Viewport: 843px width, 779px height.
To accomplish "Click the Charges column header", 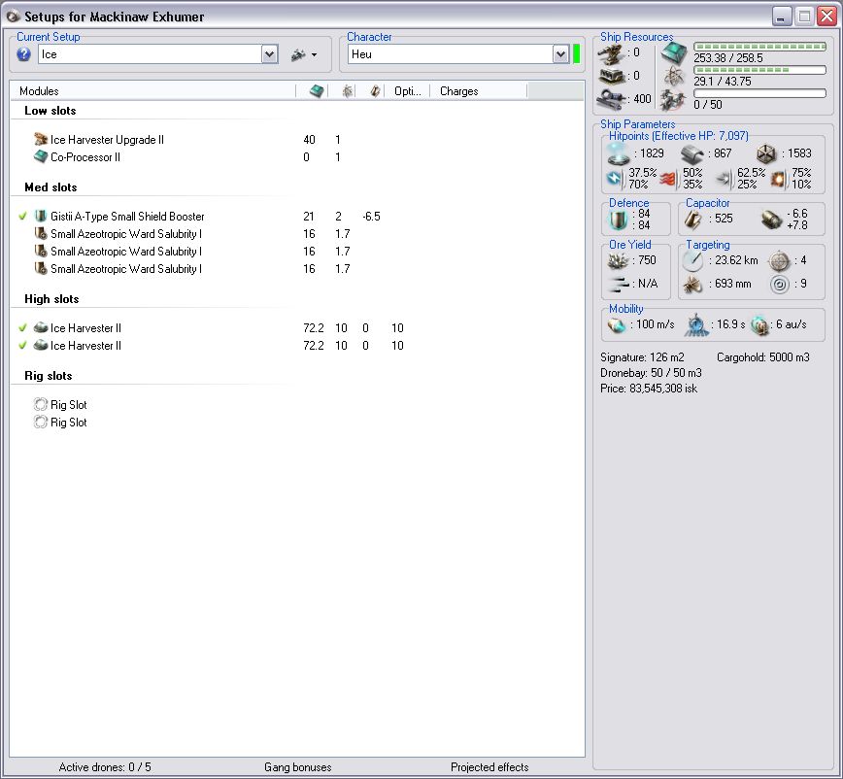I will tap(458, 91).
